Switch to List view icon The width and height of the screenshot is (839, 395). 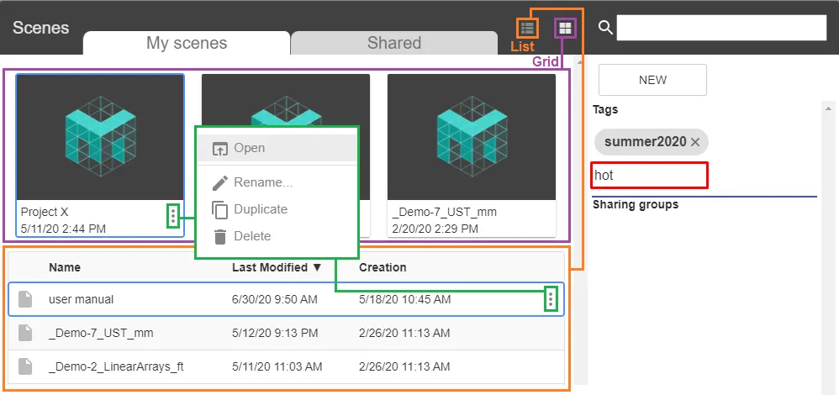tap(528, 29)
